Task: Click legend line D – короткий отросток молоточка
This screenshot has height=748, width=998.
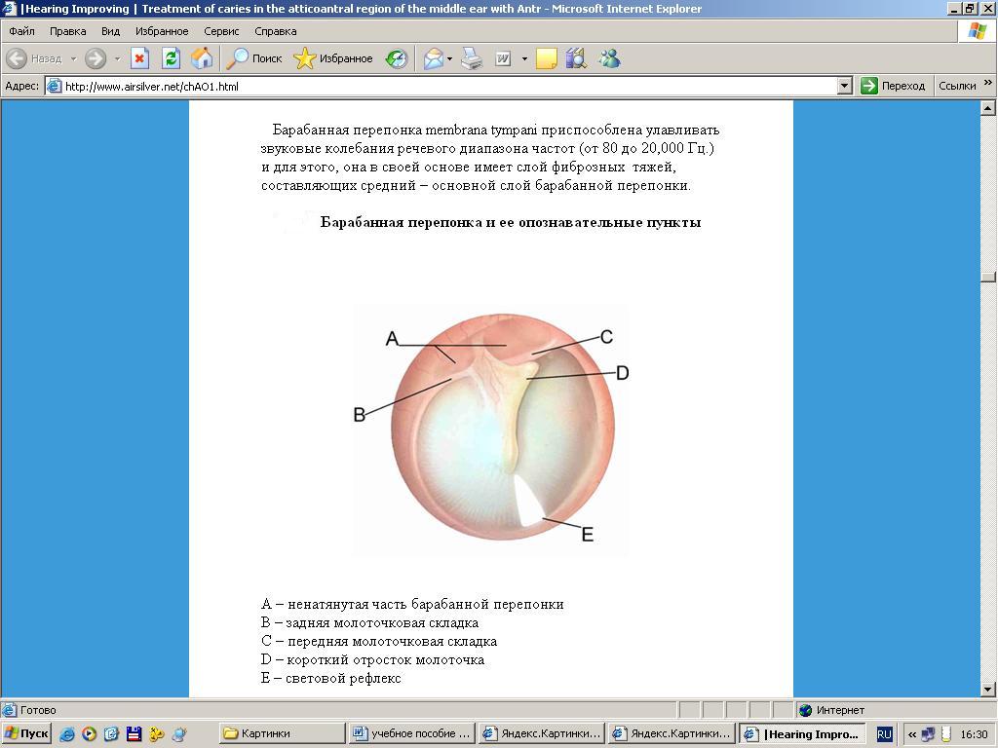Action: (x=372, y=659)
